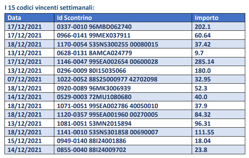Click the date 07/12/2021 cell
Image resolution: width=249 pixels, height=158 pixels.
[25, 79]
